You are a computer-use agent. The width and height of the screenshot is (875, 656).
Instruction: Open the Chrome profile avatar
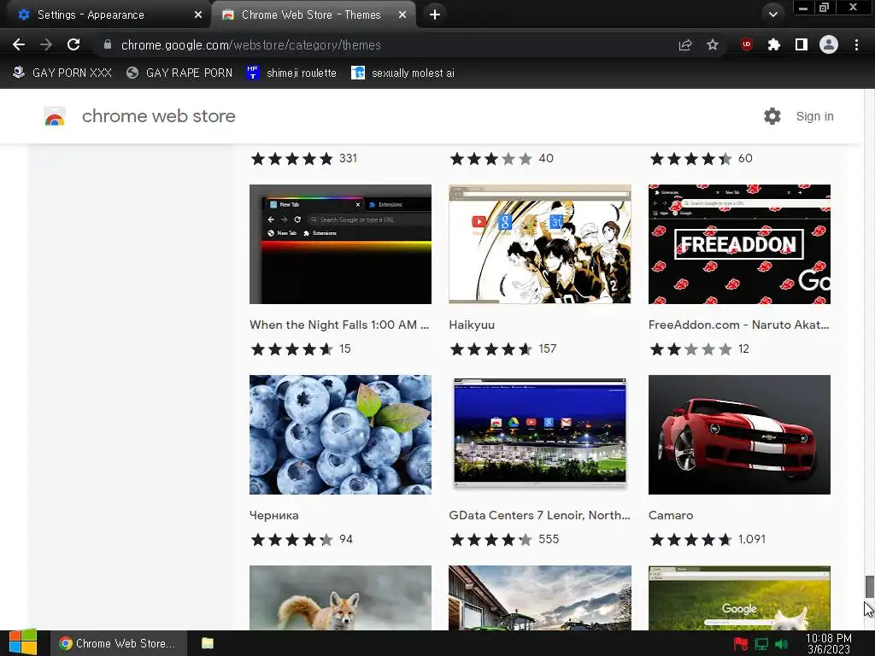pyautogui.click(x=829, y=44)
